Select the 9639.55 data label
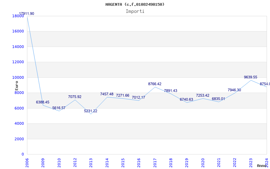Screen dimensions: 270x169 point(250,77)
